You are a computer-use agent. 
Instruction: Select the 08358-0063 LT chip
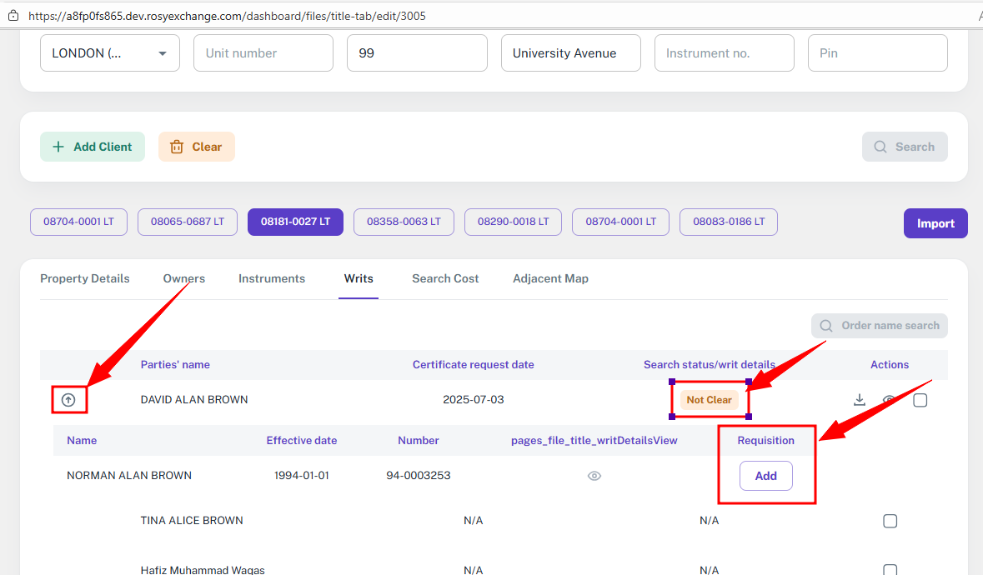(x=404, y=222)
